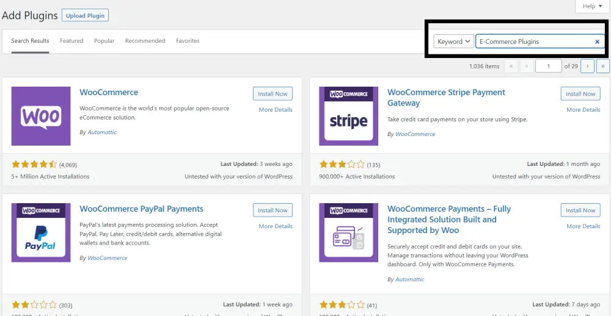Click the 'Add Plugins' page heading
The width and height of the screenshot is (611, 316).
[29, 16]
